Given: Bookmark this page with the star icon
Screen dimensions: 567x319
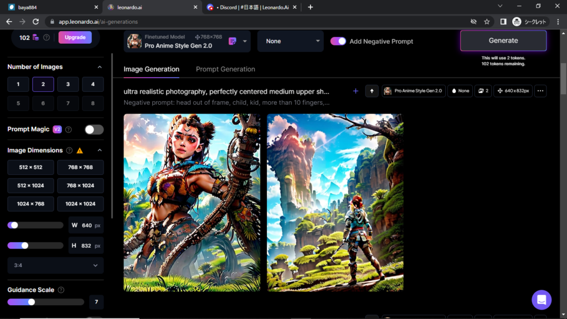Looking at the screenshot, I should click(487, 22).
